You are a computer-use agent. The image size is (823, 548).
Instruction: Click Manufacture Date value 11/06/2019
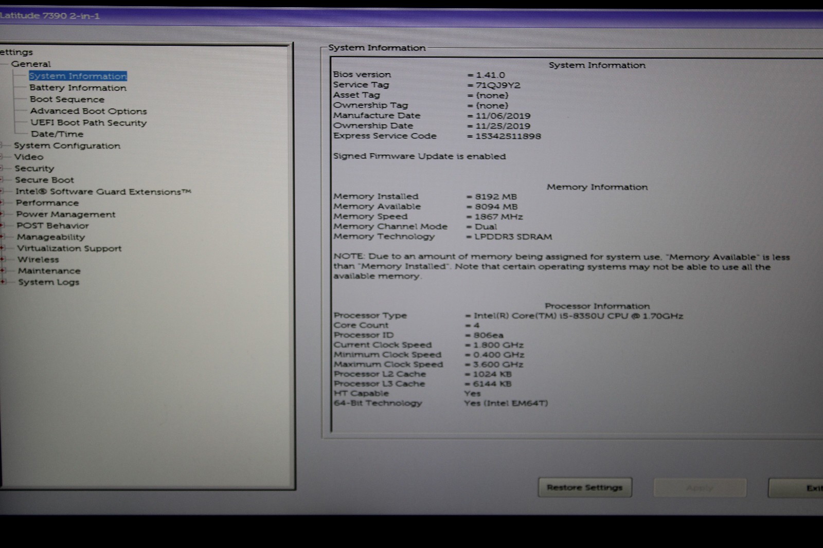coord(503,116)
